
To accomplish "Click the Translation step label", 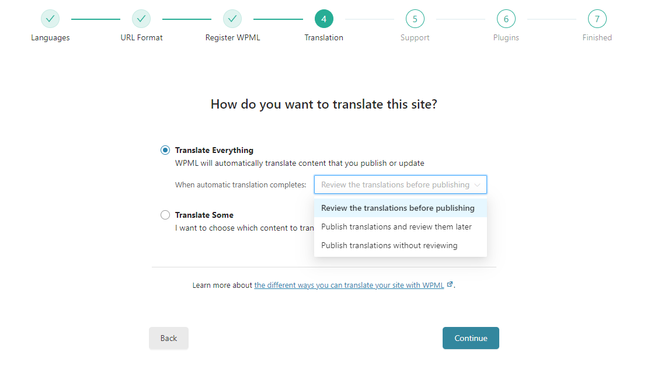I will tap(324, 37).
